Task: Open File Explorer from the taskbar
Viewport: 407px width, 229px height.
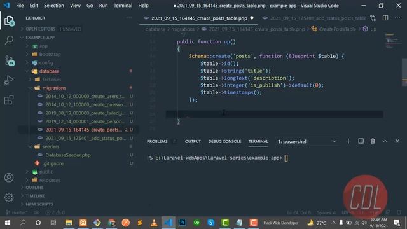Action: [69, 223]
